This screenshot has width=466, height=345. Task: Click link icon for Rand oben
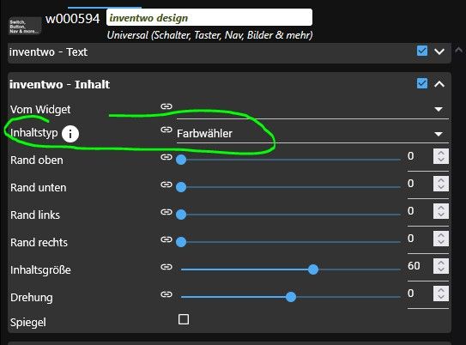point(166,157)
